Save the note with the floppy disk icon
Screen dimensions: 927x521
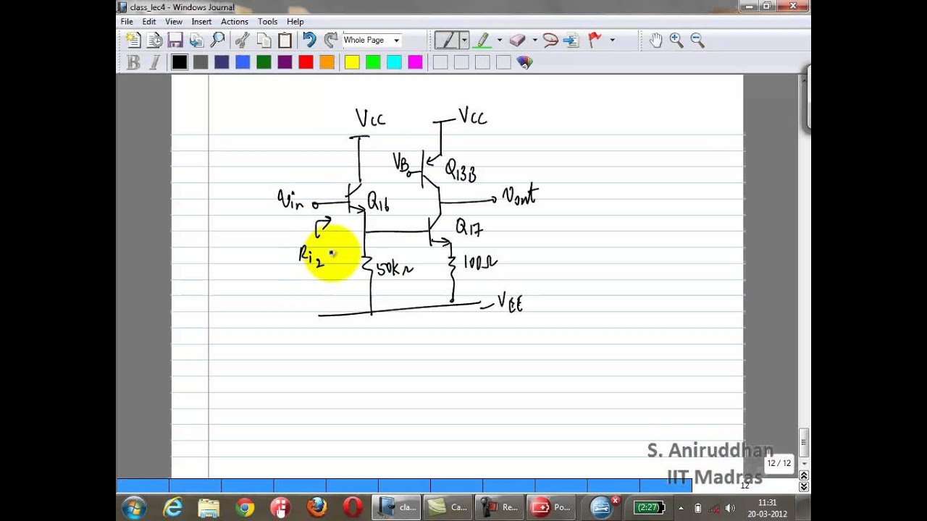click(175, 41)
